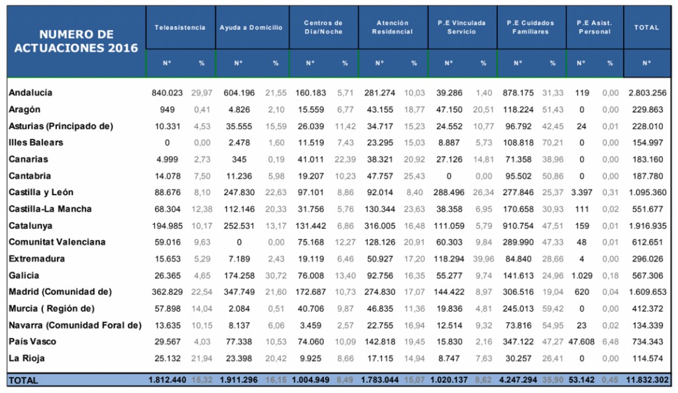Viewport: 678px width, 393px height.
Task: Click grand total value 11.832.302
Action: coord(648,380)
